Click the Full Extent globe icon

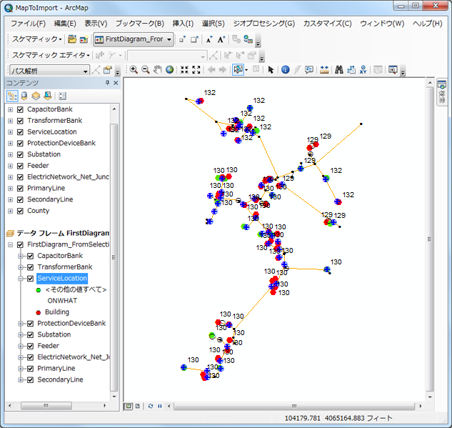tap(170, 70)
